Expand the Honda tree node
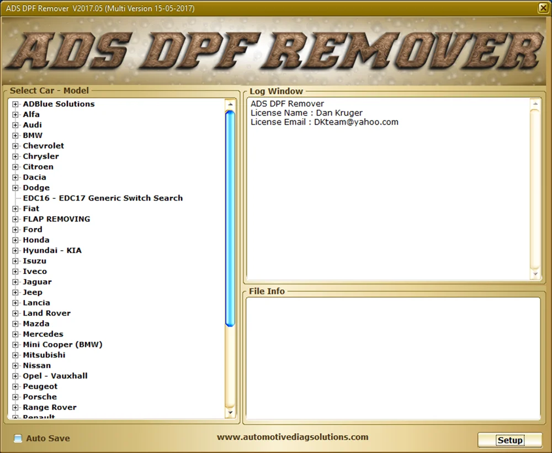This screenshot has width=552, height=453. coord(15,240)
